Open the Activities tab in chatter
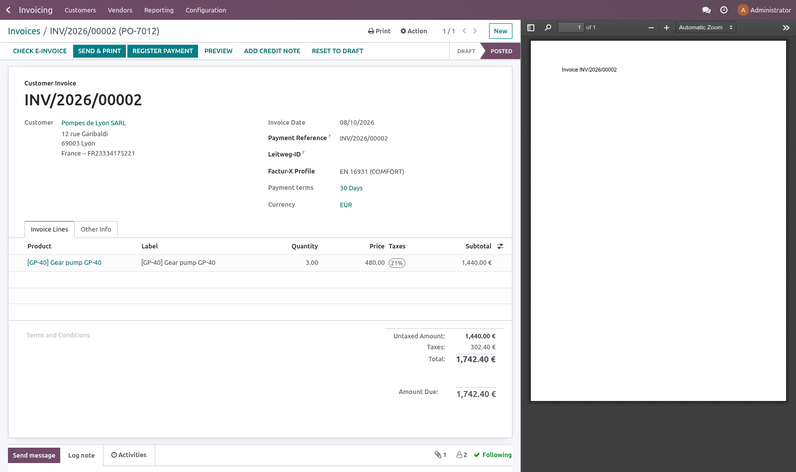 [129, 455]
